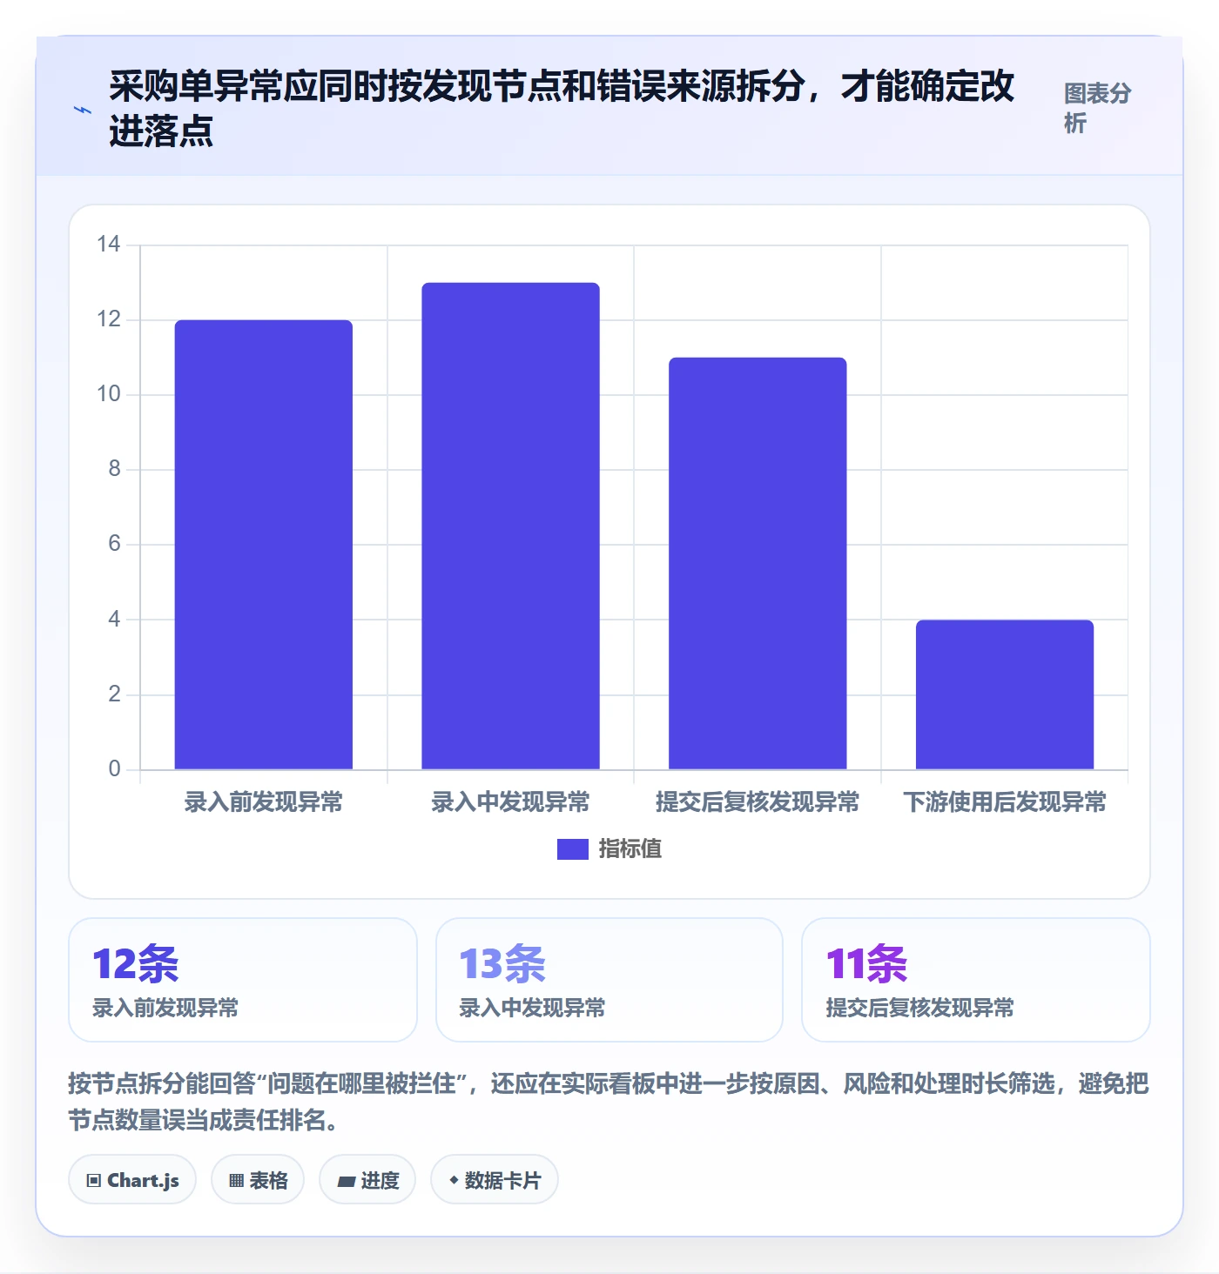Click the 下游使用后发现异常 x-axis label

pyautogui.click(x=1005, y=801)
